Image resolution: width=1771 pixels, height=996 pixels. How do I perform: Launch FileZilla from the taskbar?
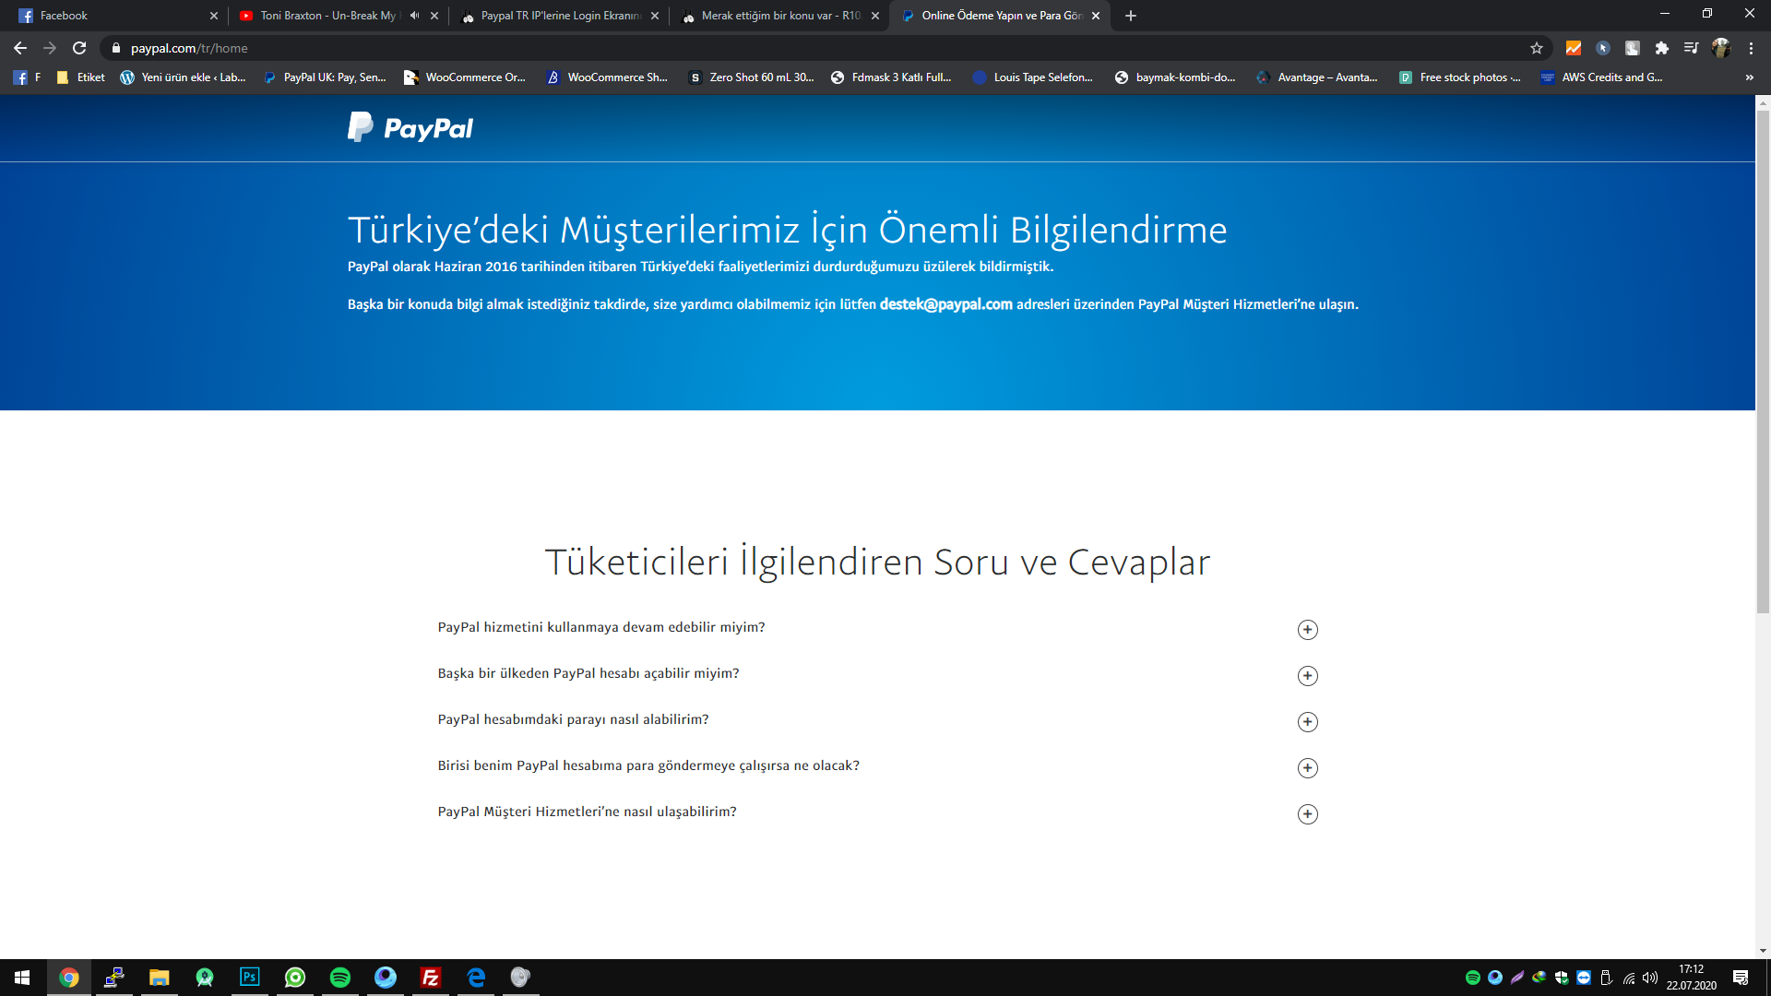pos(431,977)
